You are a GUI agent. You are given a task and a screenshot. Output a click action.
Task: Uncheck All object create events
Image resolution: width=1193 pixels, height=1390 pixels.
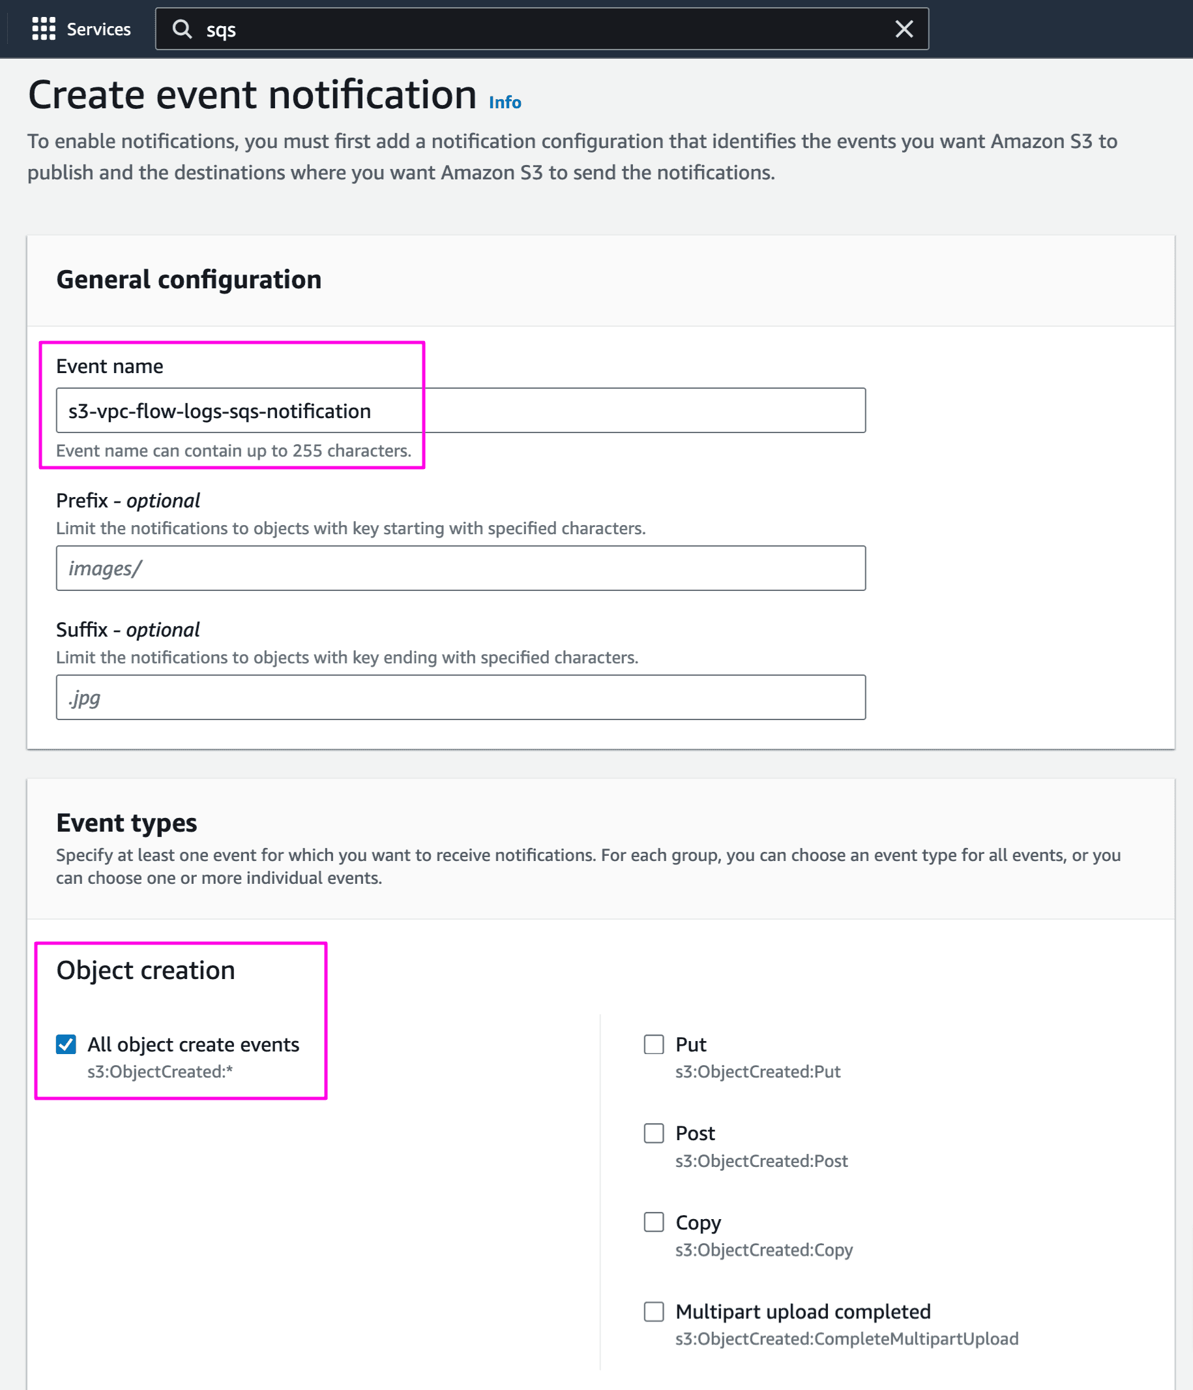tap(65, 1044)
